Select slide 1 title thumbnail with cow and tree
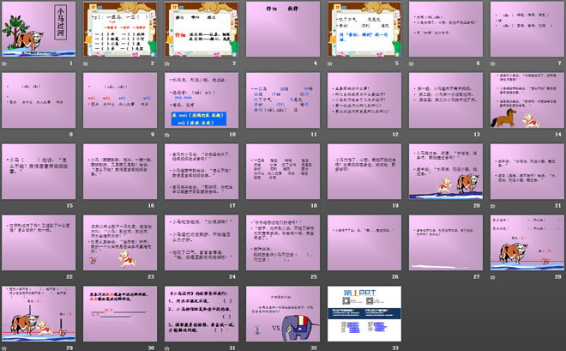566x351 pixels. [39, 29]
